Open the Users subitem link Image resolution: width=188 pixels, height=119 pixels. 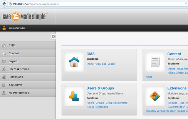point(91,103)
